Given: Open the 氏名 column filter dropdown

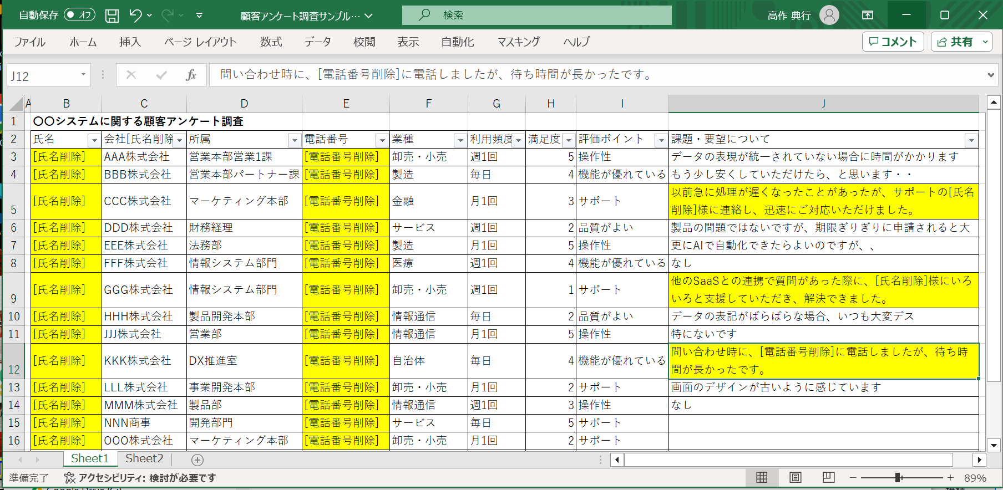Looking at the screenshot, I should pos(94,140).
